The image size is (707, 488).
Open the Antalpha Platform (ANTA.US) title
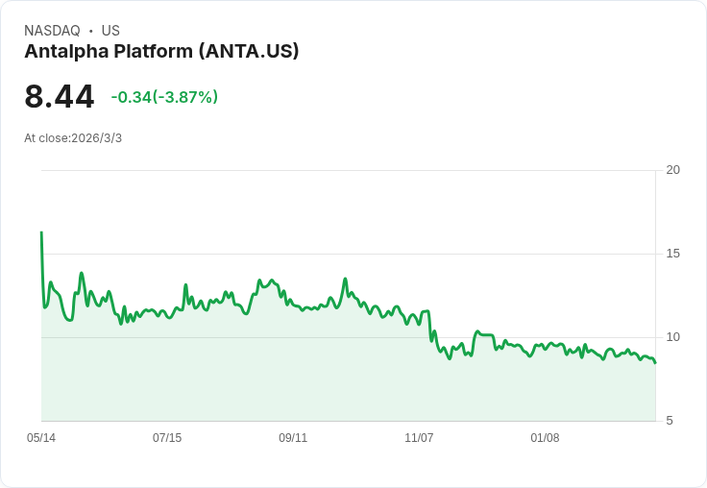click(x=161, y=52)
